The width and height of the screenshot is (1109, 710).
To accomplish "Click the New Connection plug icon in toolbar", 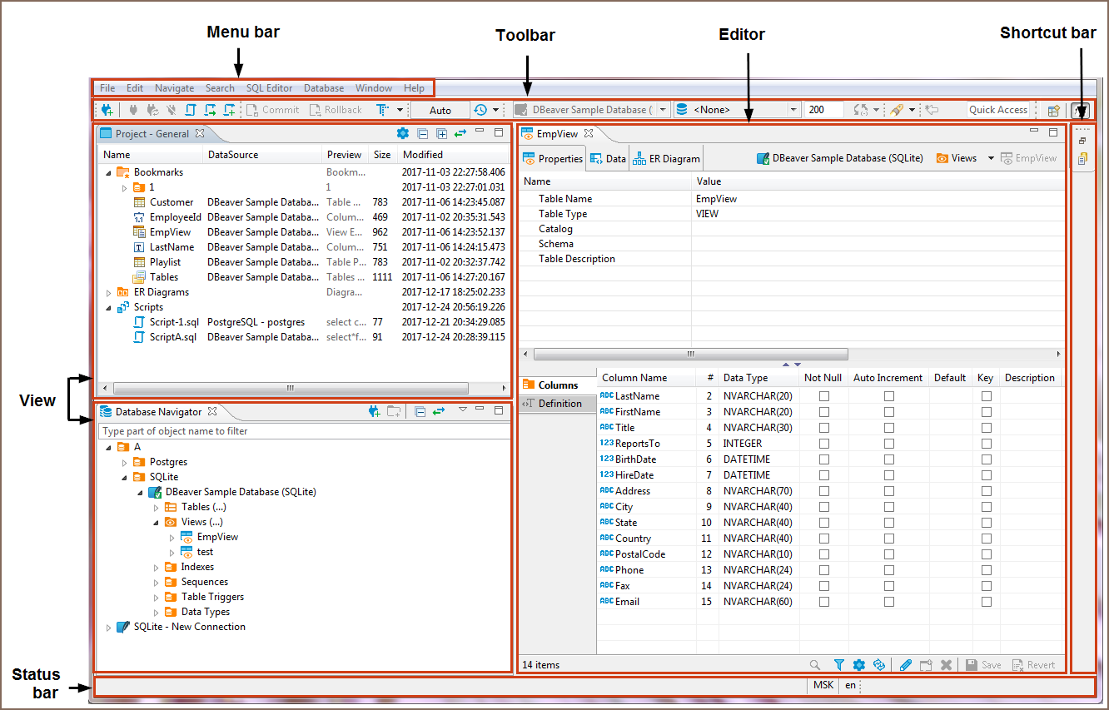I will tap(107, 110).
